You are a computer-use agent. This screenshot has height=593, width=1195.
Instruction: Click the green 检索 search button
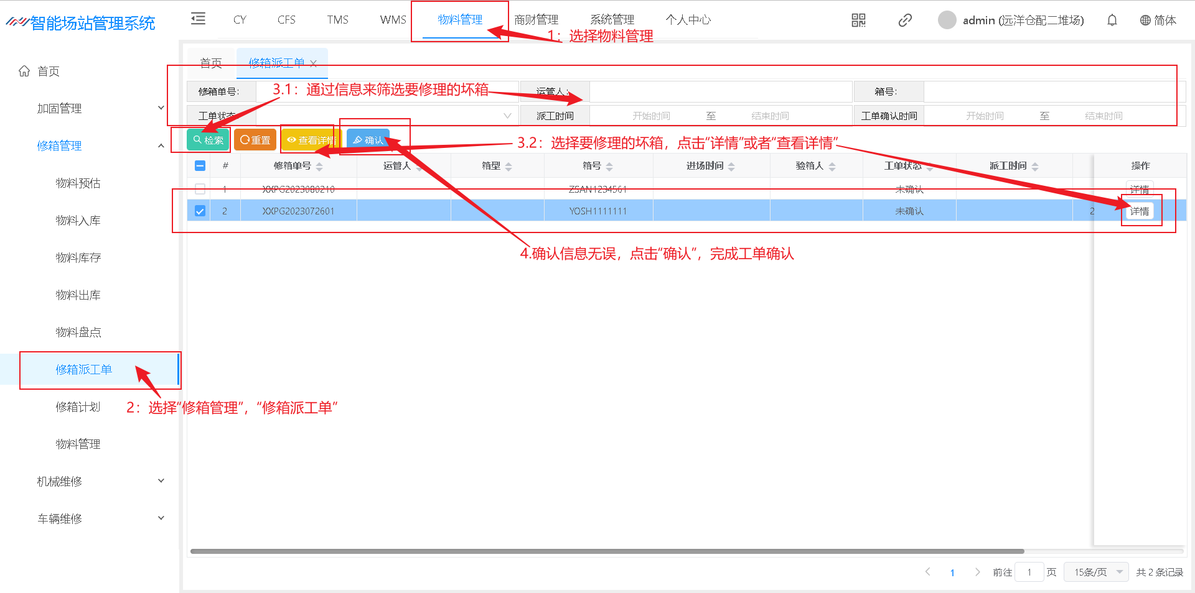[x=209, y=140]
